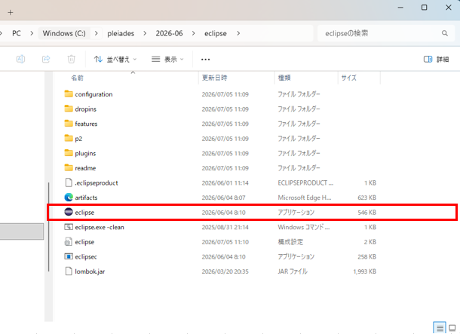
Task: Select the plugins folder icon
Action: [69, 153]
